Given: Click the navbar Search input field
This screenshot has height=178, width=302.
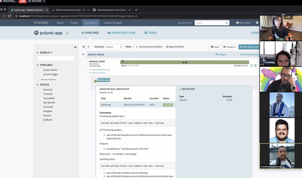Looking at the screenshot, I should (x=210, y=23).
